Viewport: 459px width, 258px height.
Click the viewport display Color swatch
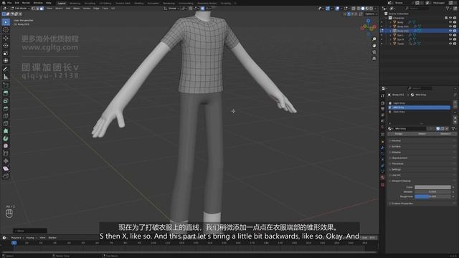[x=432, y=187]
